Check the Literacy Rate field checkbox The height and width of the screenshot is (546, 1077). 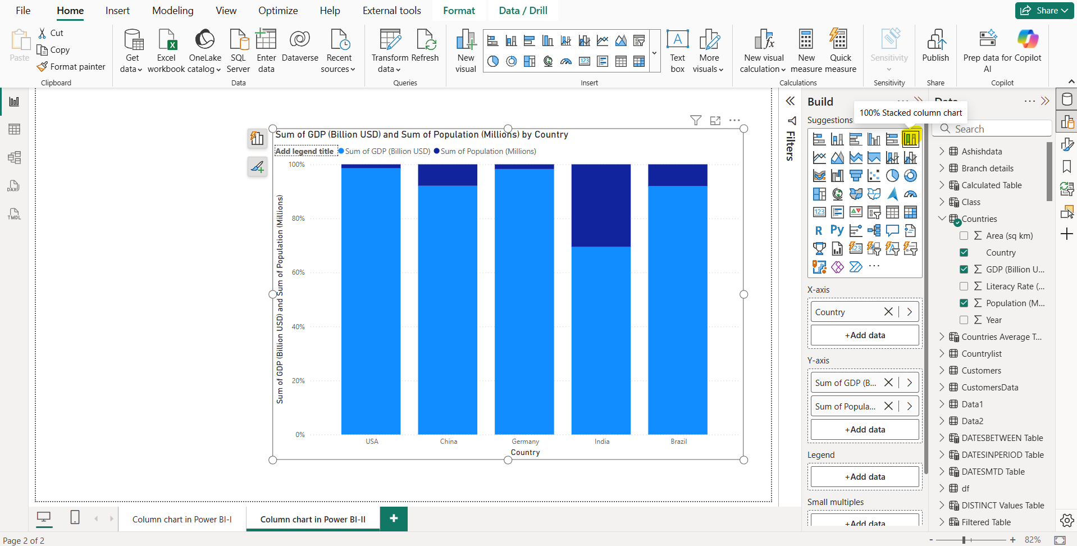(965, 286)
